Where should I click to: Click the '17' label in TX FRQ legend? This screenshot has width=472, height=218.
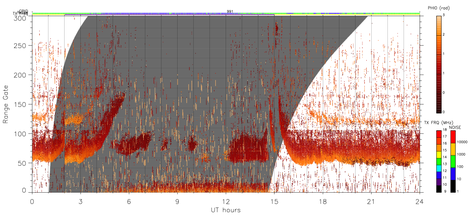(445, 136)
